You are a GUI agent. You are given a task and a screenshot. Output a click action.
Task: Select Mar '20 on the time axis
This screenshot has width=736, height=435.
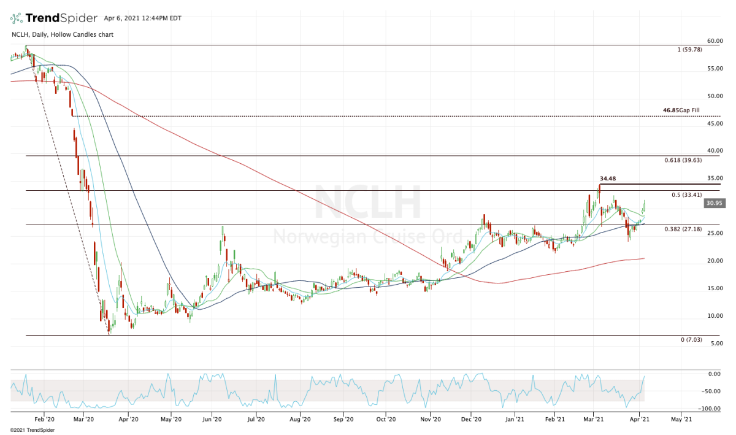click(83, 420)
